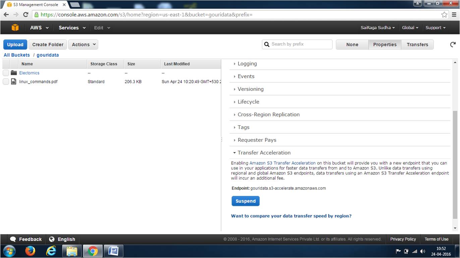Click the browser back arrow
Image resolution: width=460 pixels, height=258 pixels.
coord(6,15)
